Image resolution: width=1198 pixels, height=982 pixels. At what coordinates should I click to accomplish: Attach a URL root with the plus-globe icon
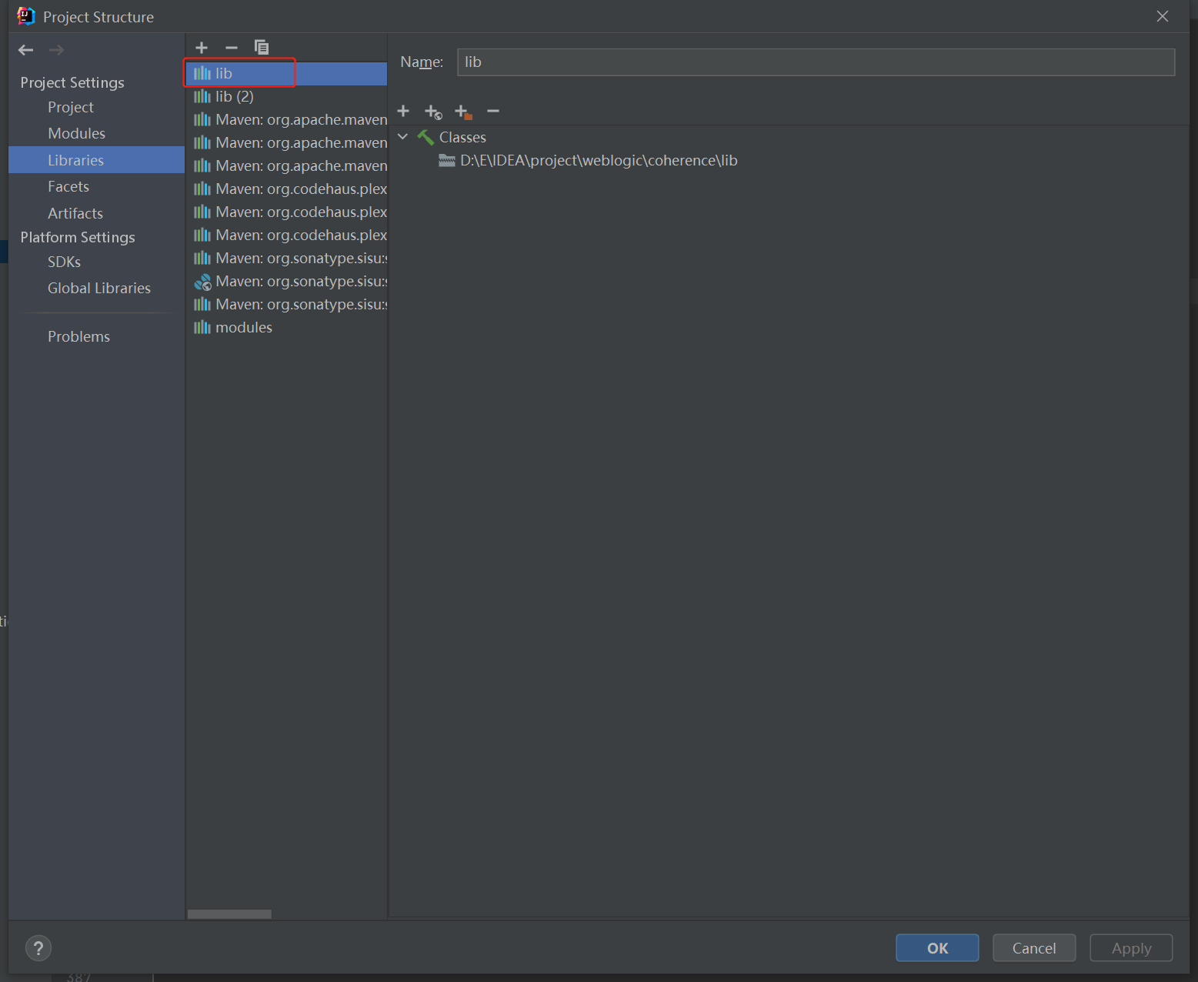tap(433, 112)
